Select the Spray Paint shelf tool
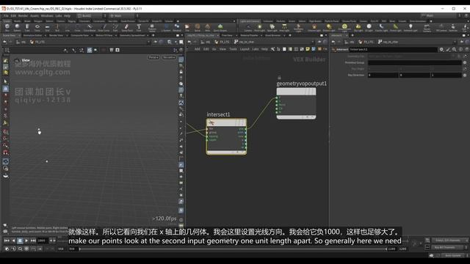 tap(127, 28)
